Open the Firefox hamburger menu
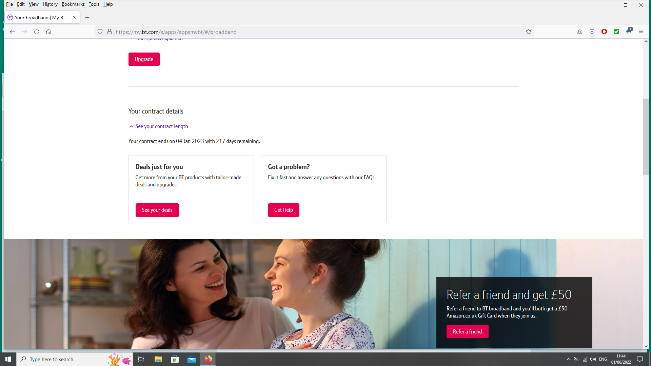The height and width of the screenshot is (366, 651). coord(641,32)
